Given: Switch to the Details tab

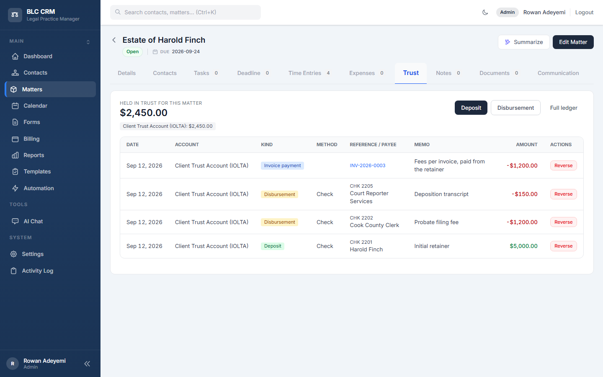Looking at the screenshot, I should pyautogui.click(x=127, y=73).
